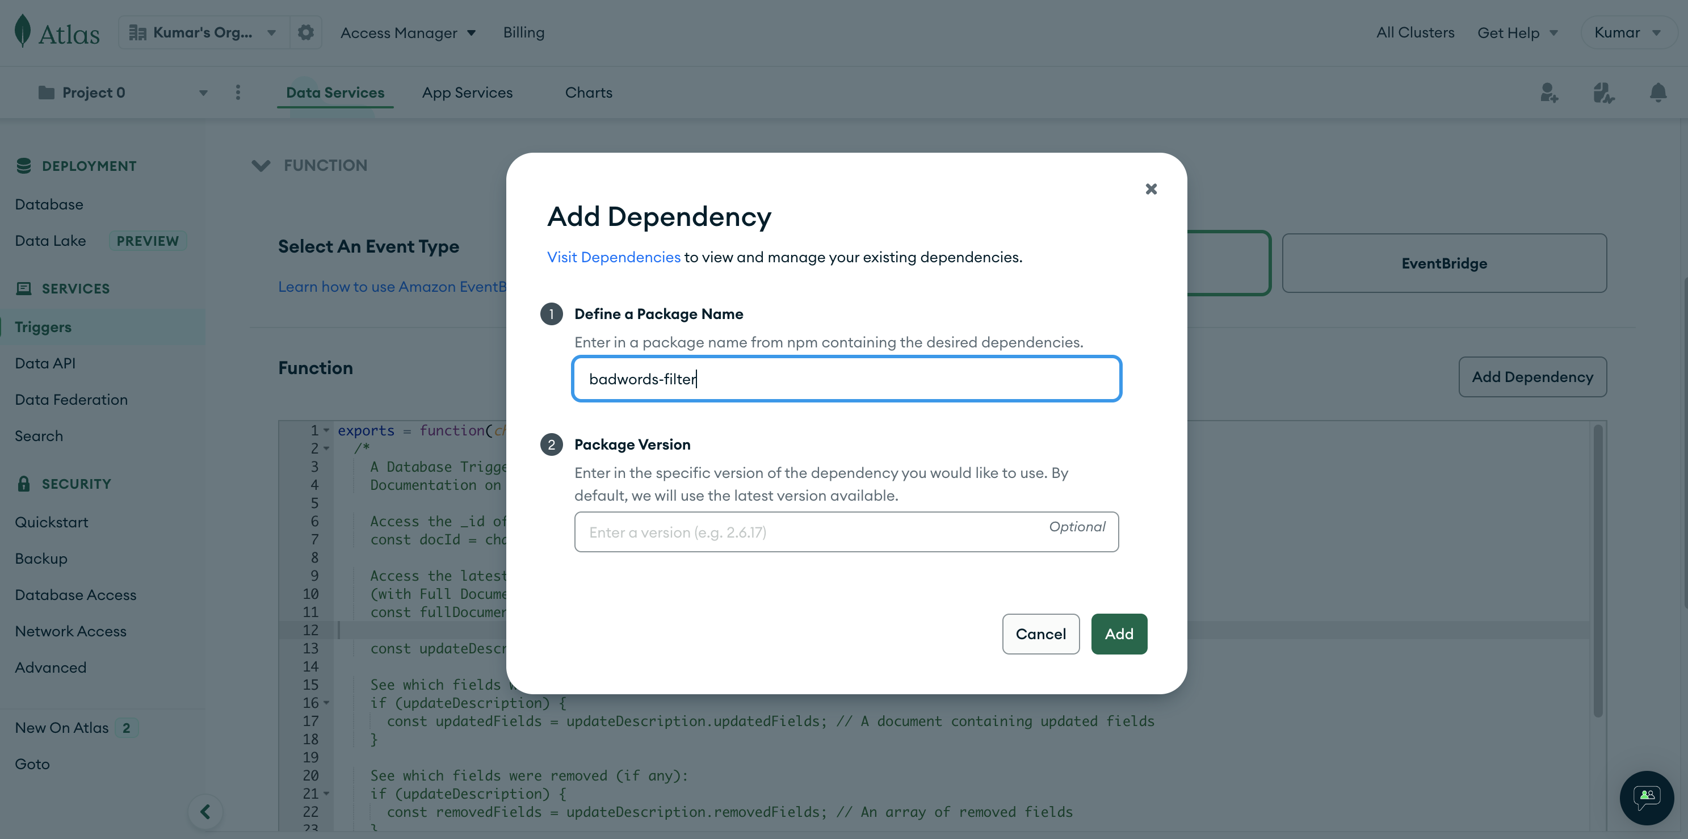Open Data Lake in the sidebar
Image resolution: width=1688 pixels, height=839 pixels.
tap(51, 241)
